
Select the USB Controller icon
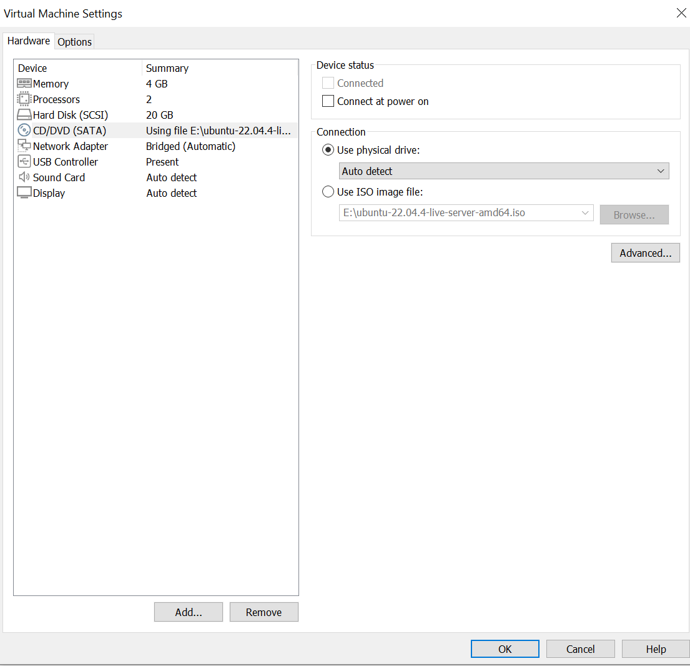click(24, 162)
